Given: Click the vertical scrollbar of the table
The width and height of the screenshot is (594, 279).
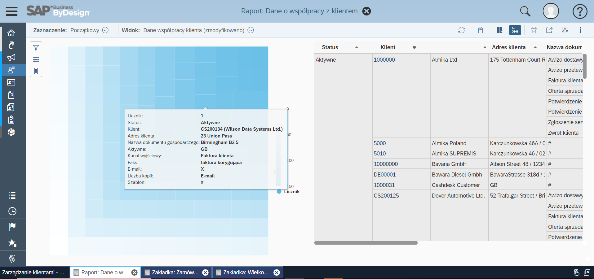Looking at the screenshot, I should coord(585,66).
